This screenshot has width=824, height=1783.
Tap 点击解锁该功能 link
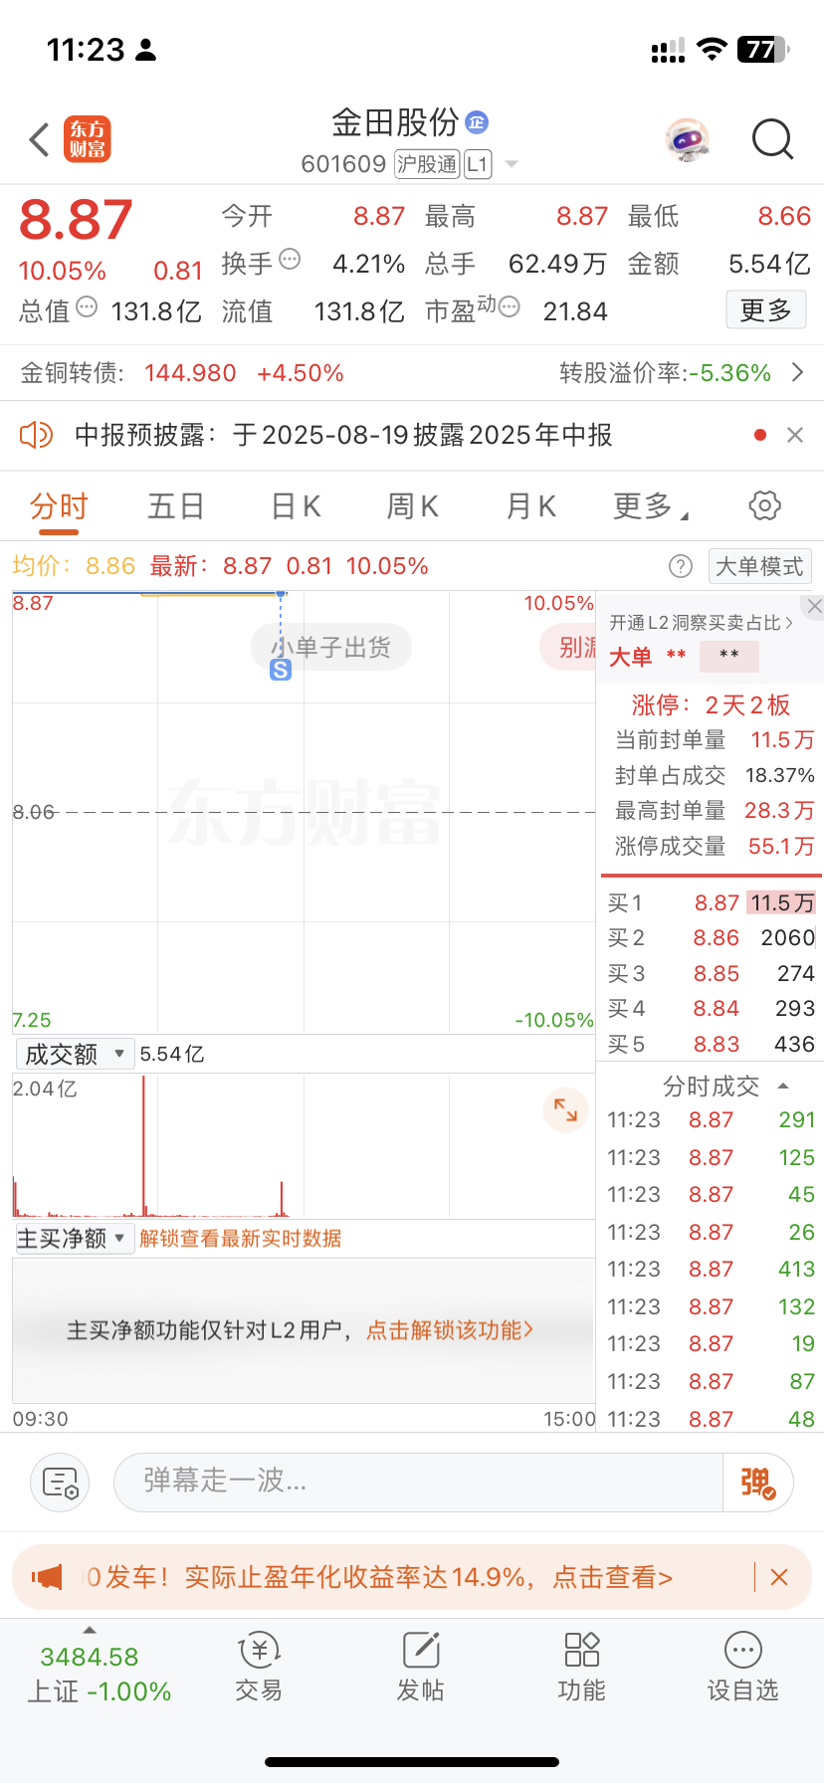[450, 1330]
